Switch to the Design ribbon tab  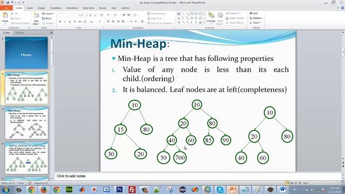point(41,8)
